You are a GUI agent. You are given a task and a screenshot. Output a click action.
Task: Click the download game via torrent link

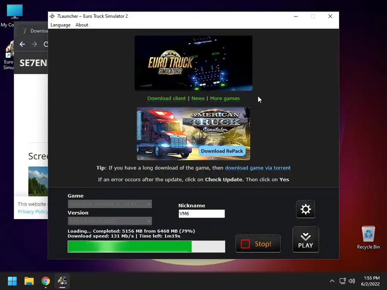[258, 168]
